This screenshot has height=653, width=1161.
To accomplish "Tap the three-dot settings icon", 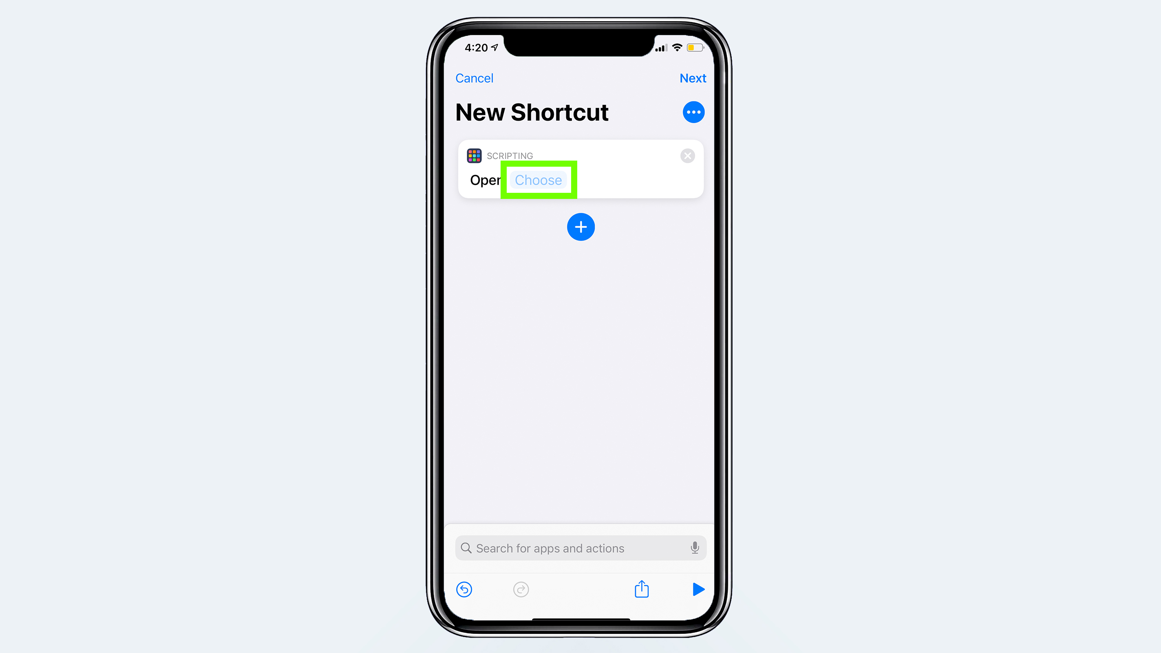I will point(693,112).
